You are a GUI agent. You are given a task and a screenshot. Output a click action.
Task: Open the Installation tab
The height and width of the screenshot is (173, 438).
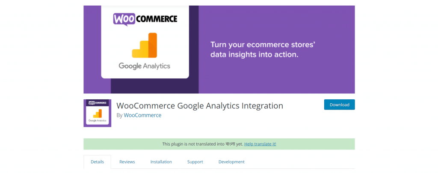(161, 162)
